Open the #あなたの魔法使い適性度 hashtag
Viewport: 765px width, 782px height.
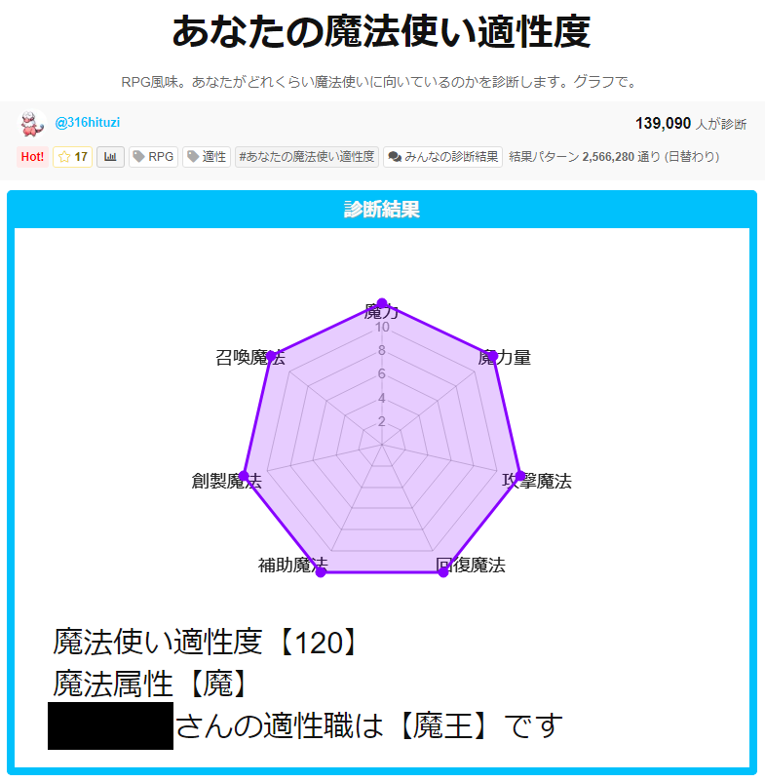click(x=306, y=156)
